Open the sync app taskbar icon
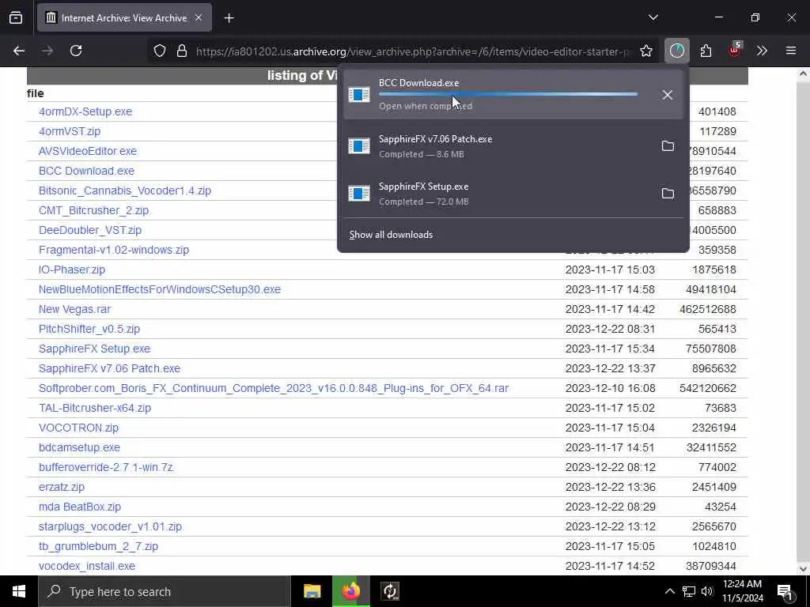Viewport: 810px width, 607px height. coord(389,591)
